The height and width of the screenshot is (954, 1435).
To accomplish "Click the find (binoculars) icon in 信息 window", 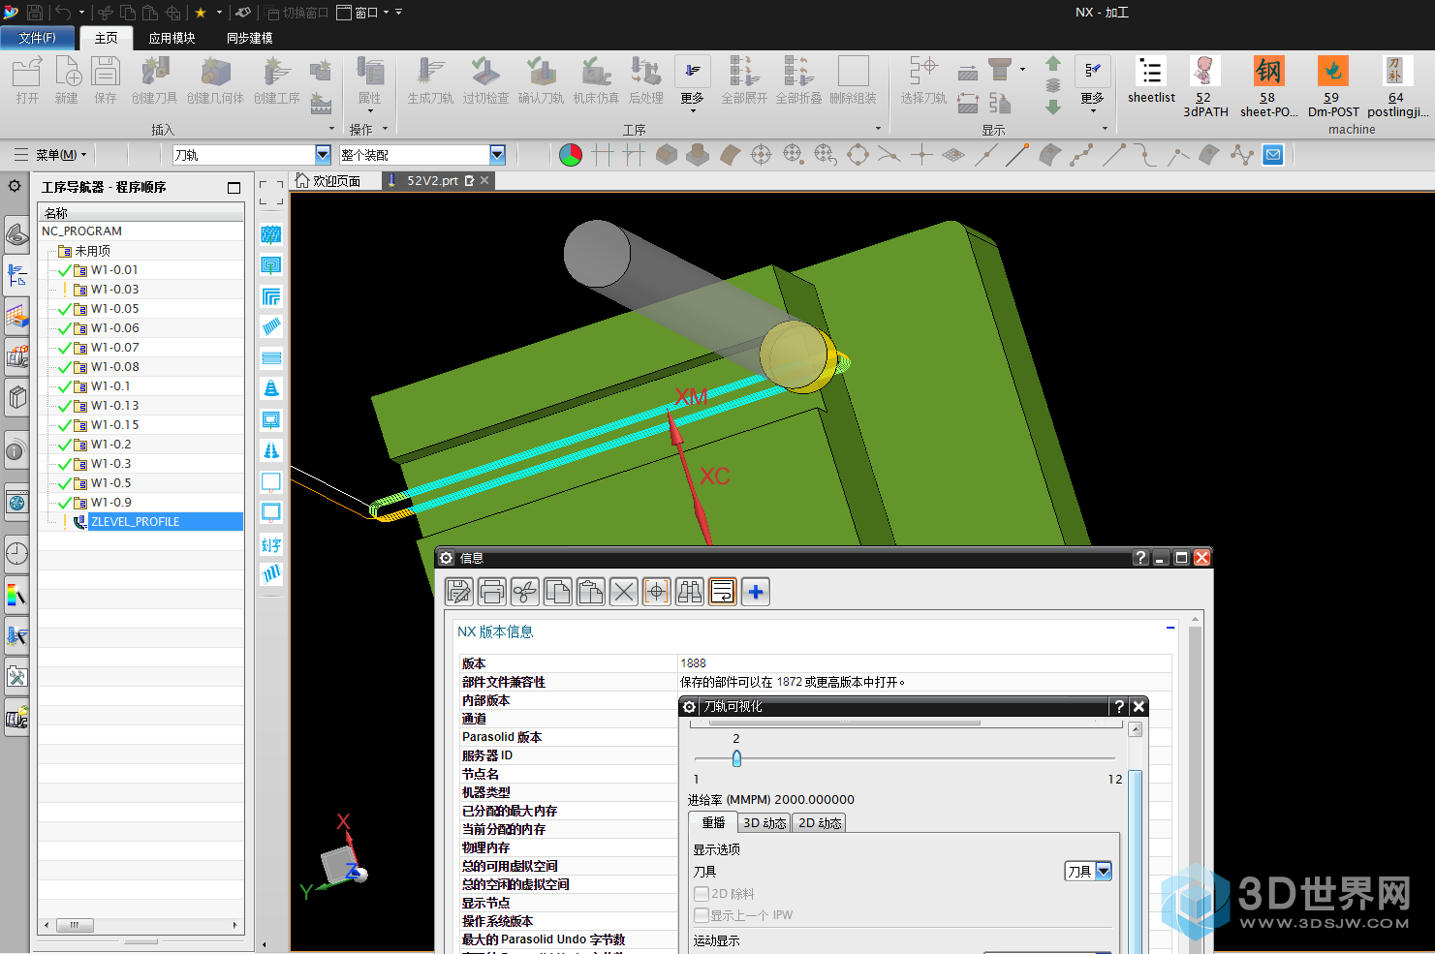I will (690, 592).
